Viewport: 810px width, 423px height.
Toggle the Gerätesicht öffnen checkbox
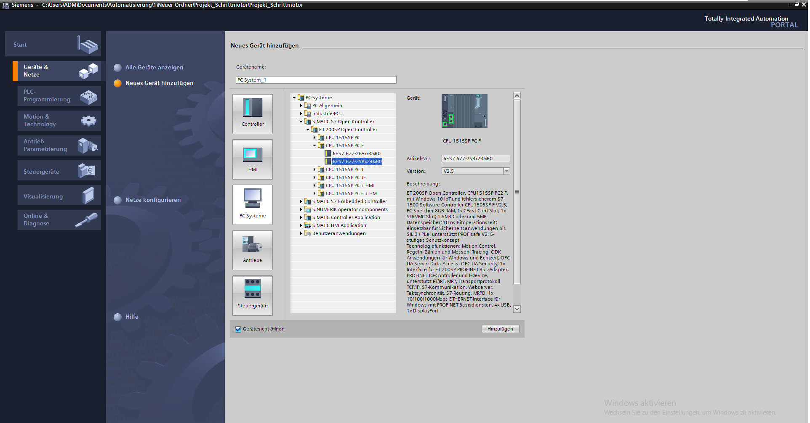[x=238, y=329]
